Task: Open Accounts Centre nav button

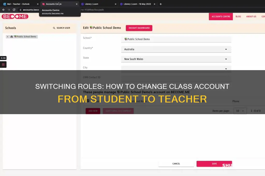Action: [x=221, y=16]
